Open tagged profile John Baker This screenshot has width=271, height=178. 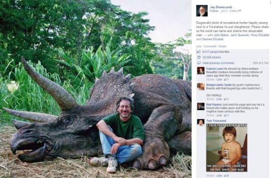coord(221,35)
